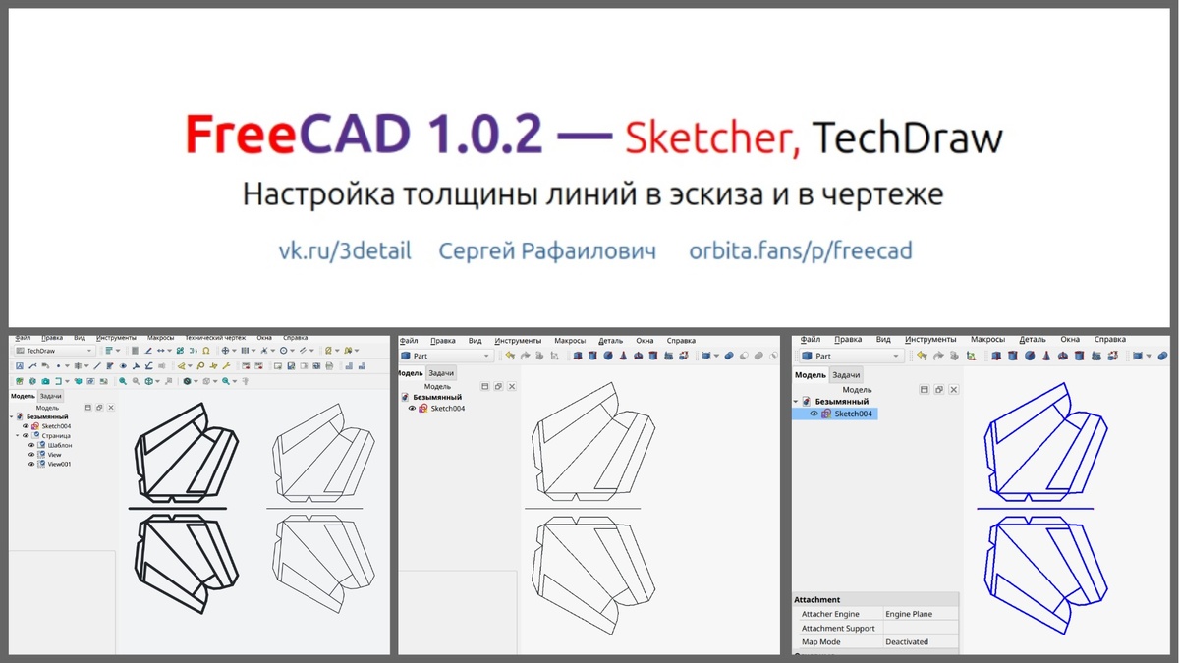1179x663 pixels.
Task: Click Box primitive icon in right Part window
Action: click(x=996, y=356)
